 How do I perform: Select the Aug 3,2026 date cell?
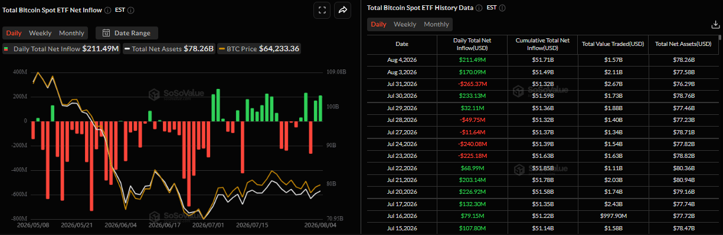[401, 72]
